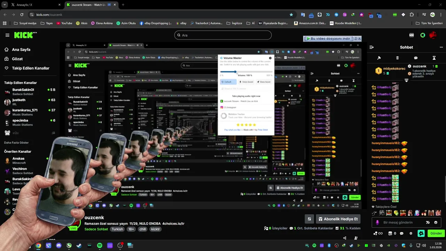Open the Chrome three-dot menu

click(441, 15)
